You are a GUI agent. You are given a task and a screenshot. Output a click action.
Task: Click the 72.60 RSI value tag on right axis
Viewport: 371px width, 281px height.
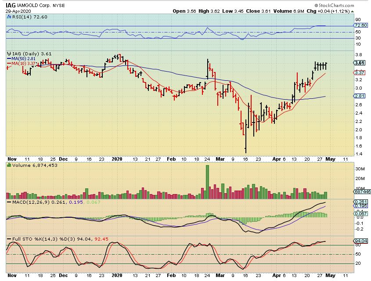click(x=360, y=25)
